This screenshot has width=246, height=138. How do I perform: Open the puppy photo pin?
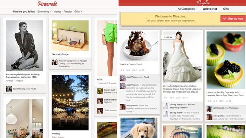tap(139, 128)
